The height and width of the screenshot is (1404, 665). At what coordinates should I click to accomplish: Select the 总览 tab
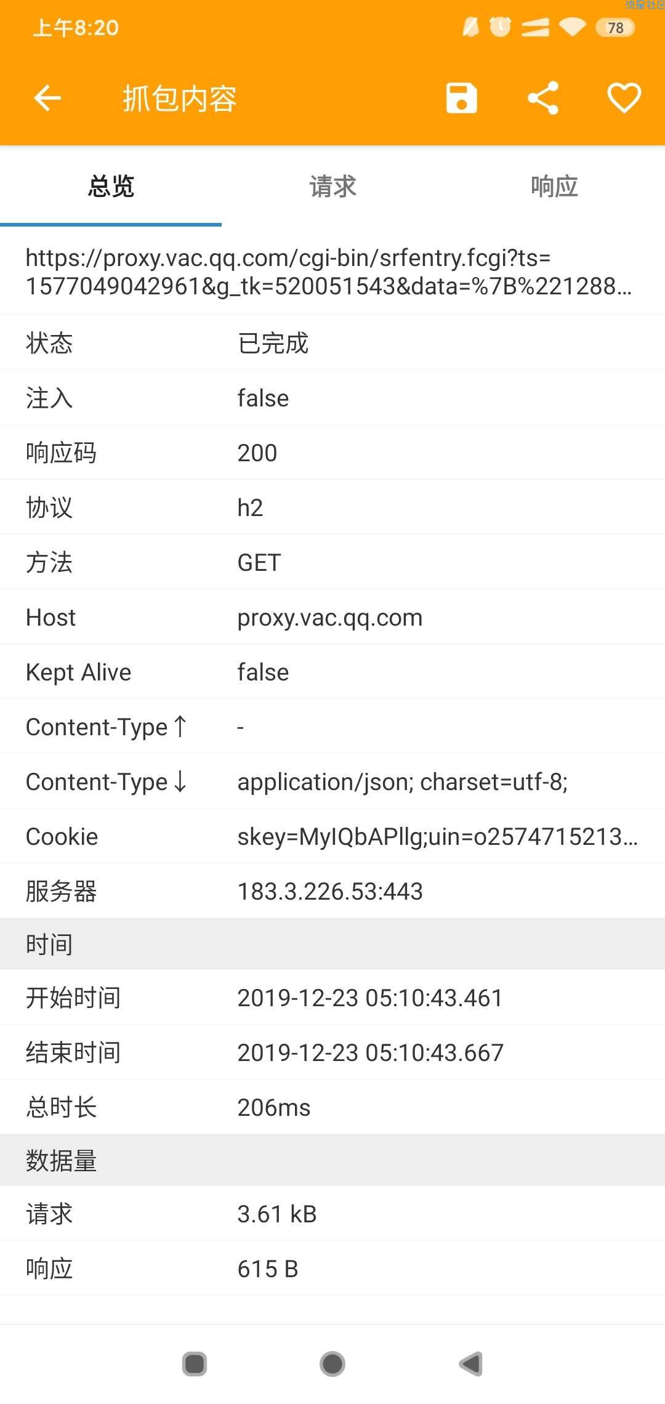pyautogui.click(x=111, y=186)
